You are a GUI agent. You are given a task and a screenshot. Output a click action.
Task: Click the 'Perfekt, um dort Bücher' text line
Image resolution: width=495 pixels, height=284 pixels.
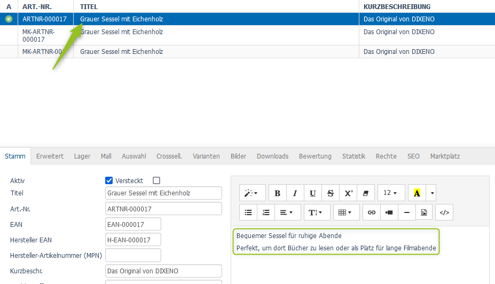pos(336,248)
